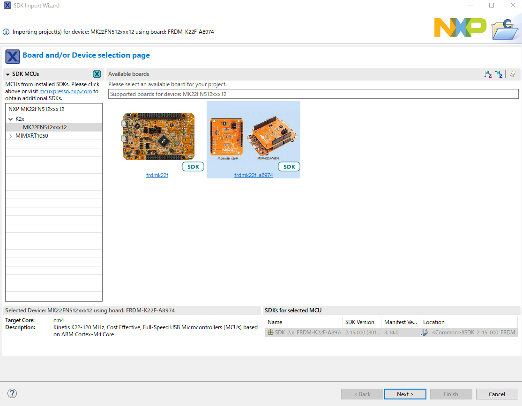The height and width of the screenshot is (406, 522).
Task: Select the frdmk22f board thumbnail
Action: [158, 137]
